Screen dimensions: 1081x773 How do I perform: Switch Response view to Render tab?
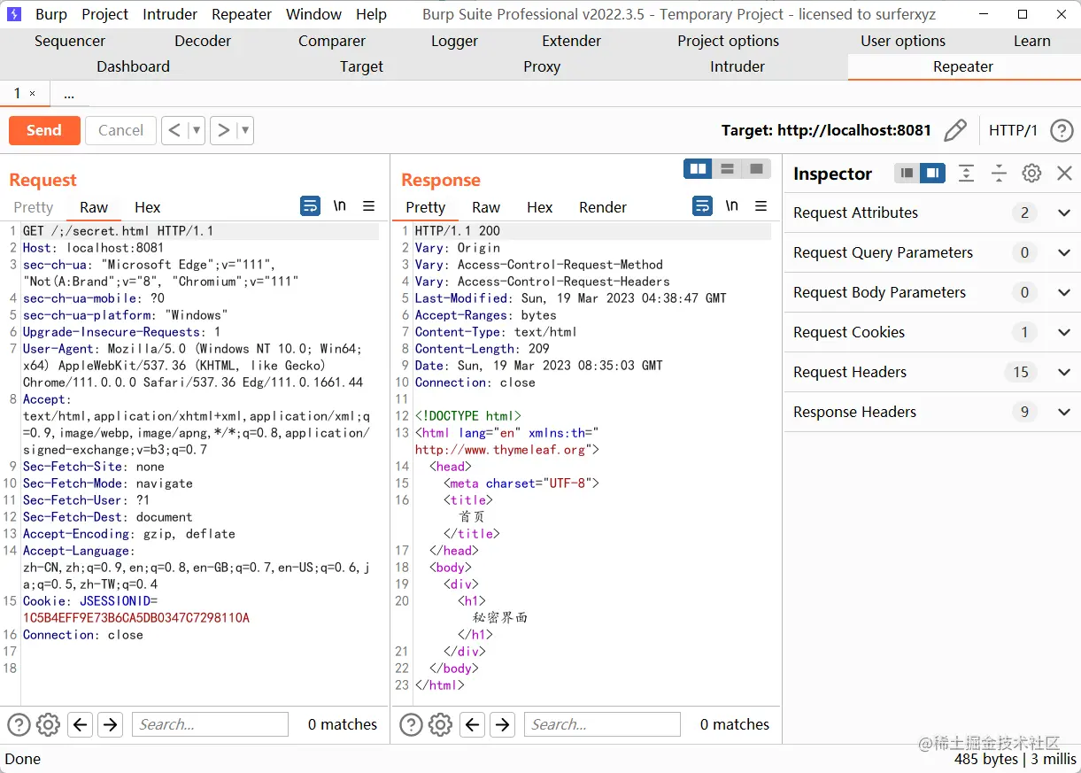click(x=603, y=207)
